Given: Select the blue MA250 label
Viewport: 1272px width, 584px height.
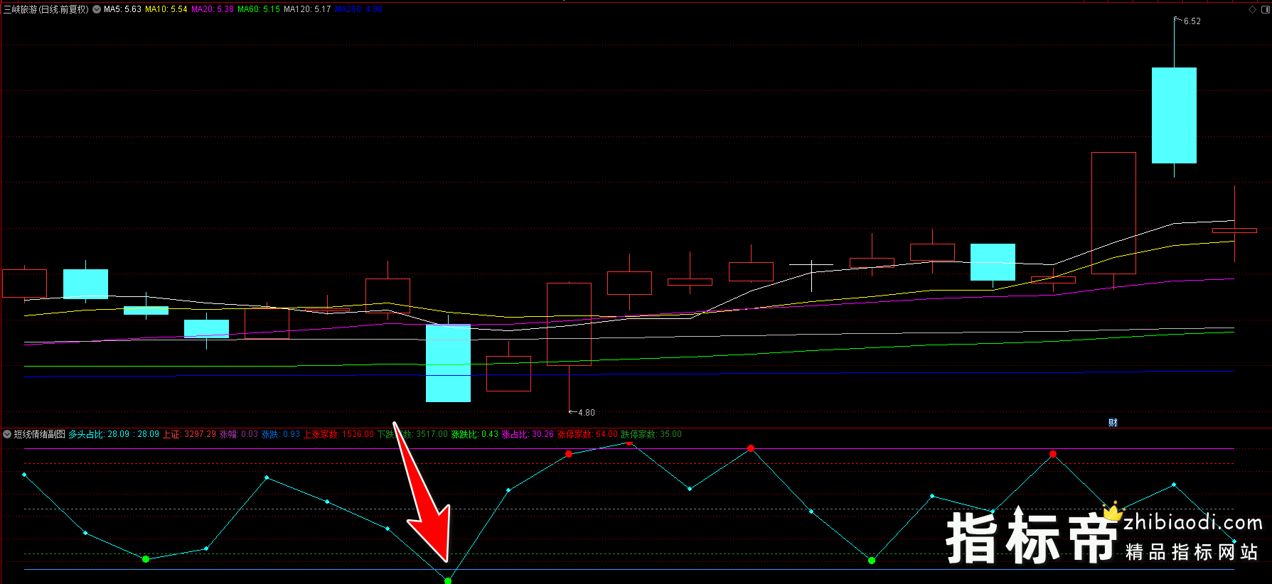Looking at the screenshot, I should pyautogui.click(x=358, y=9).
